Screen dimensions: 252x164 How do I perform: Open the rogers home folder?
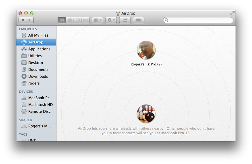[36, 83]
